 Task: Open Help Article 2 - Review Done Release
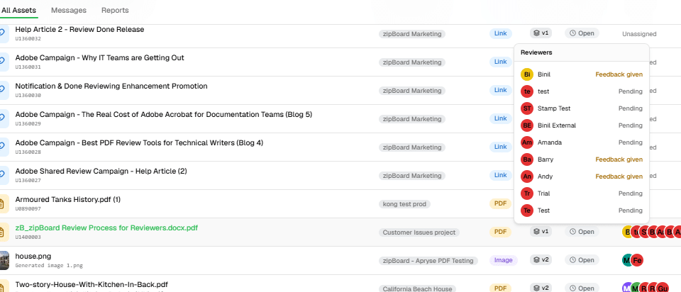79,30
